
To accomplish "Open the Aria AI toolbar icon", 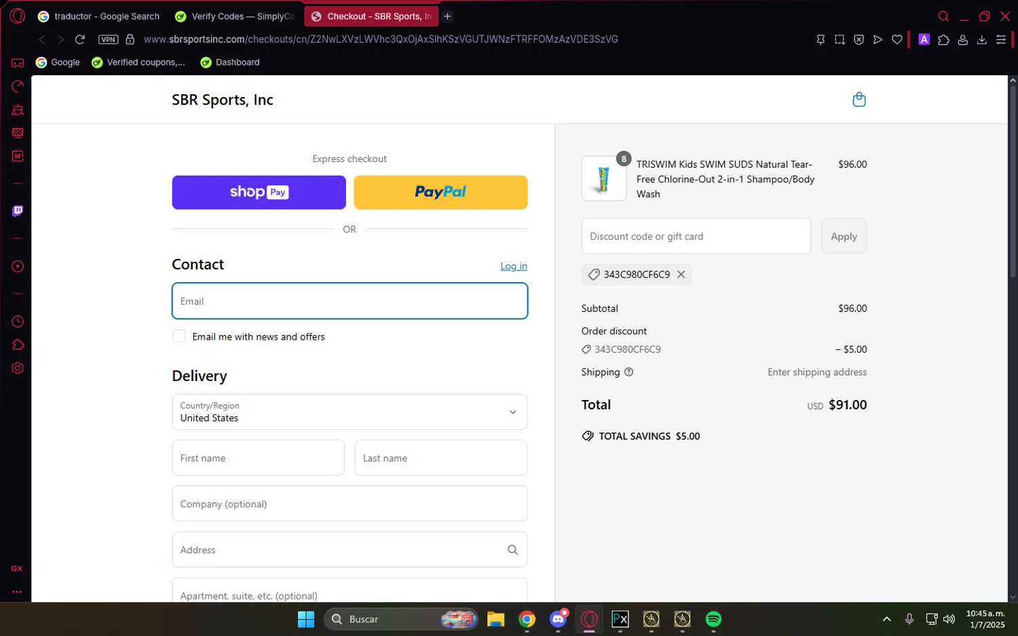I will (x=924, y=39).
